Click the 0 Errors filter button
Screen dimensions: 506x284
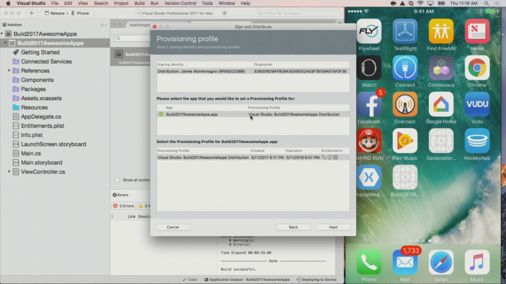[x=124, y=206]
